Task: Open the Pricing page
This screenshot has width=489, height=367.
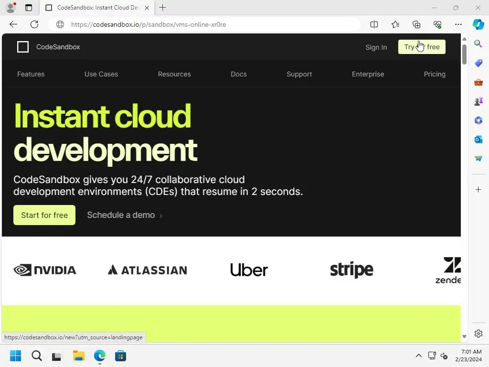Action: point(435,74)
